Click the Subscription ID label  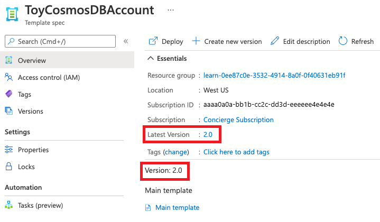170,105
